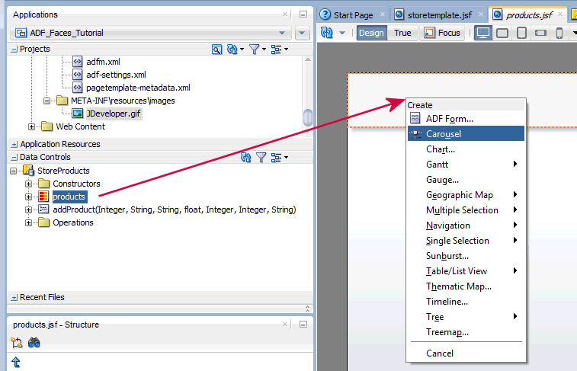Click the filter funnel icon in the Projects toolbar
The image size is (577, 371).
(255, 50)
